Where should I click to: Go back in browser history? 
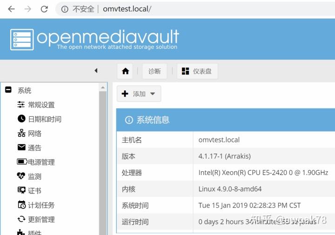point(11,9)
